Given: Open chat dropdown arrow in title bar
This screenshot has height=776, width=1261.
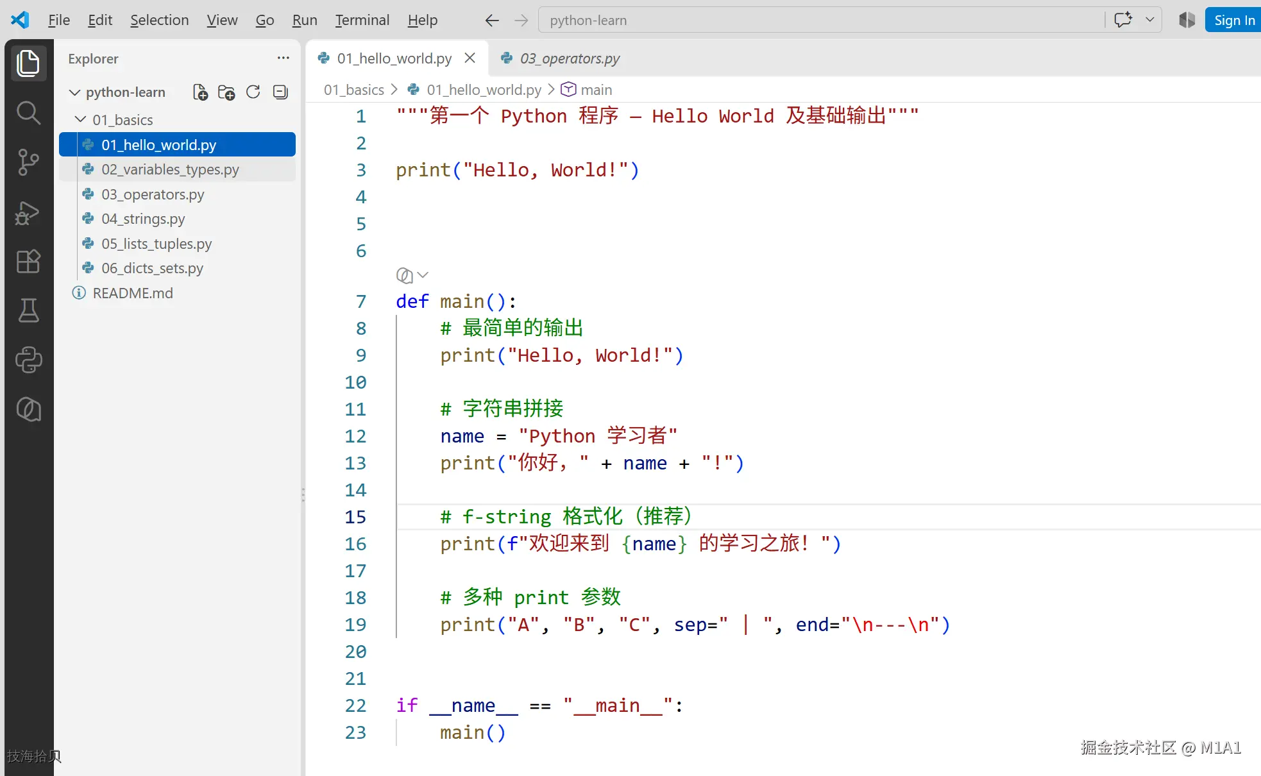Looking at the screenshot, I should (1150, 20).
